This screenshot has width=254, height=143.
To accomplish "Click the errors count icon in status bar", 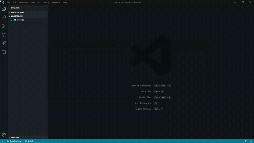I will point(26,141).
